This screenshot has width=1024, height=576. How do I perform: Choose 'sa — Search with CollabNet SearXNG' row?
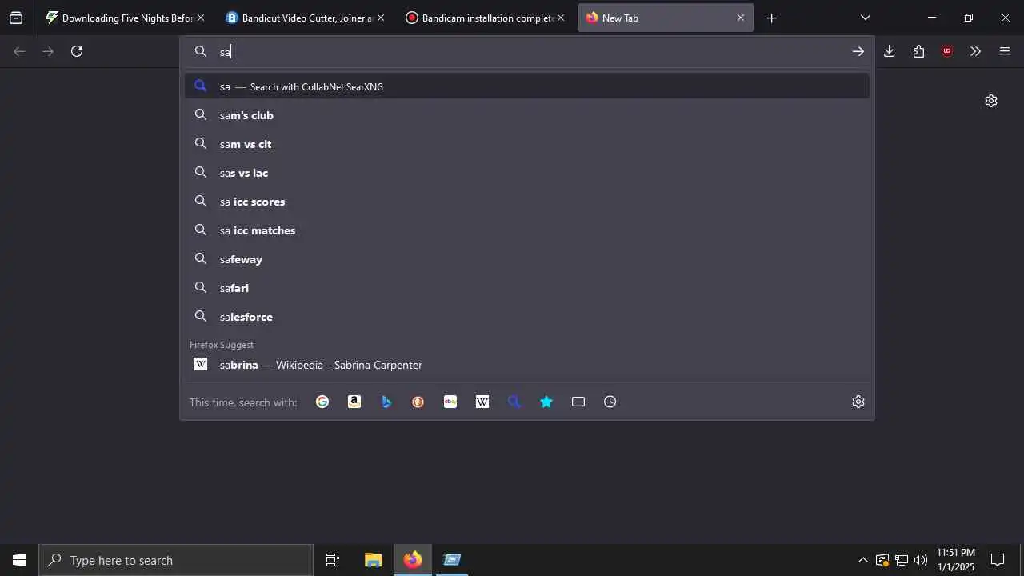coord(527,86)
